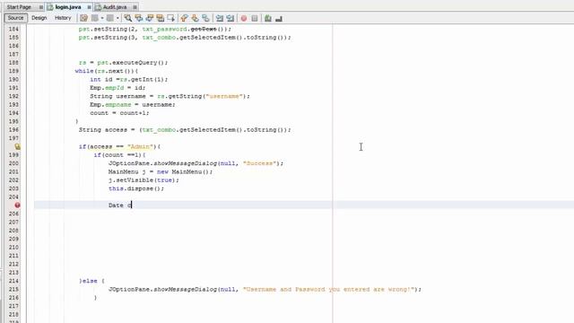574x323 pixels.
Task: Click the red error glyph at line 205
Action: 17,205
